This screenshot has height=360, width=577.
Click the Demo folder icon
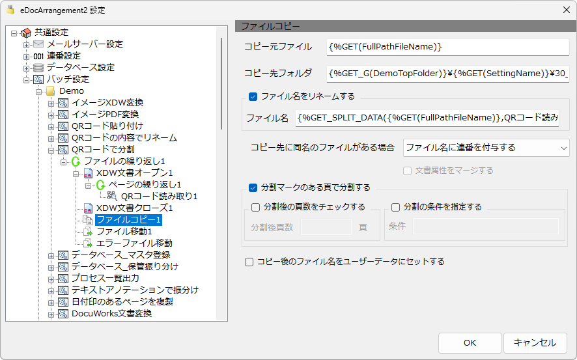point(51,91)
